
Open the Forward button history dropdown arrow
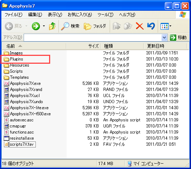pyautogui.click(x=44, y=26)
